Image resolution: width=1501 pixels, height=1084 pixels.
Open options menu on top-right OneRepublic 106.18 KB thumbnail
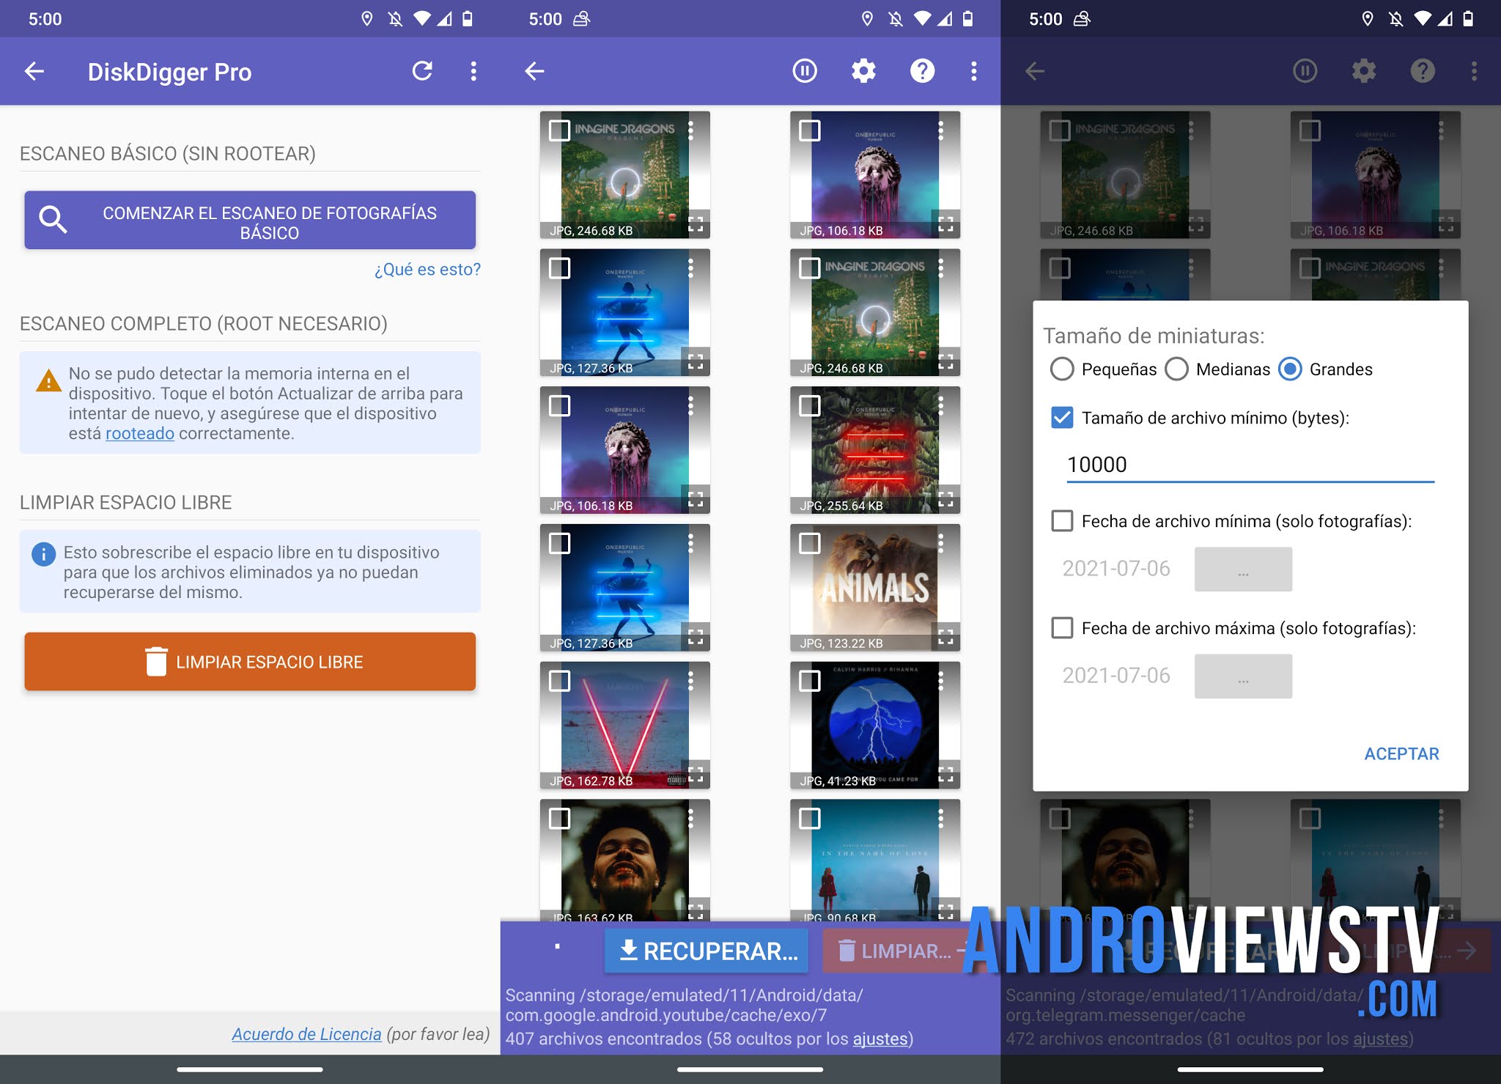(x=941, y=130)
